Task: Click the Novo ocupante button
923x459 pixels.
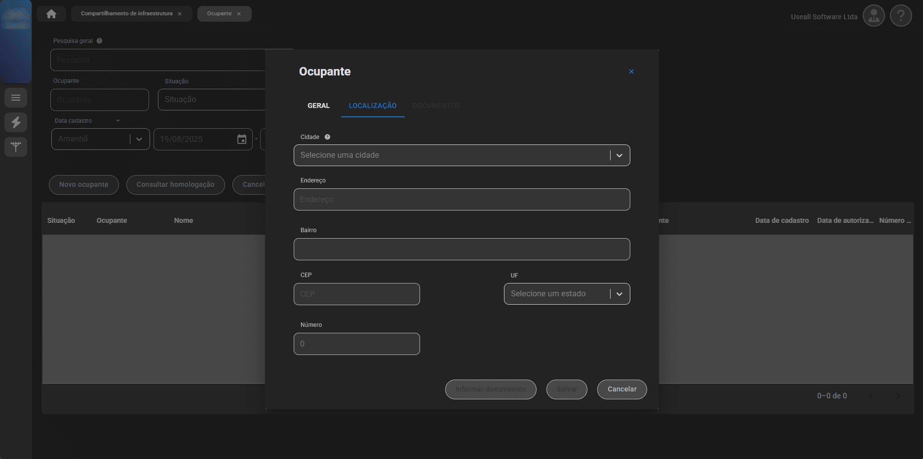Action: (83, 184)
